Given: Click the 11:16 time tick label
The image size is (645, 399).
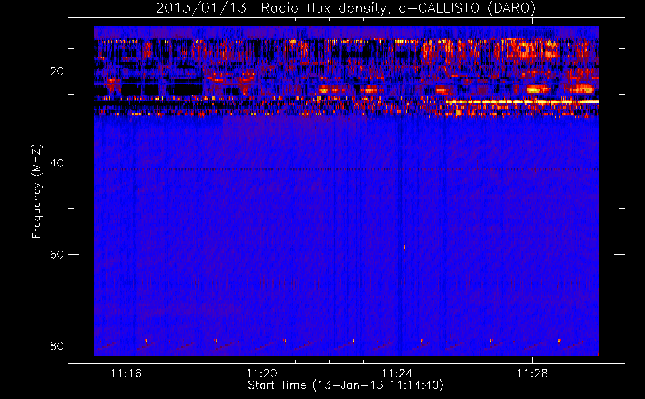Looking at the screenshot, I should pos(126,373).
